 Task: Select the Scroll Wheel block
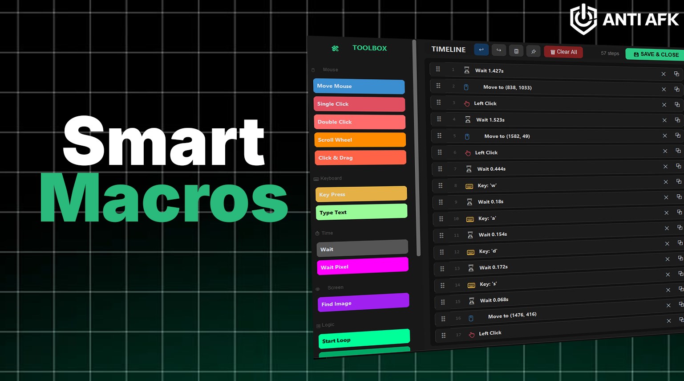pos(360,139)
